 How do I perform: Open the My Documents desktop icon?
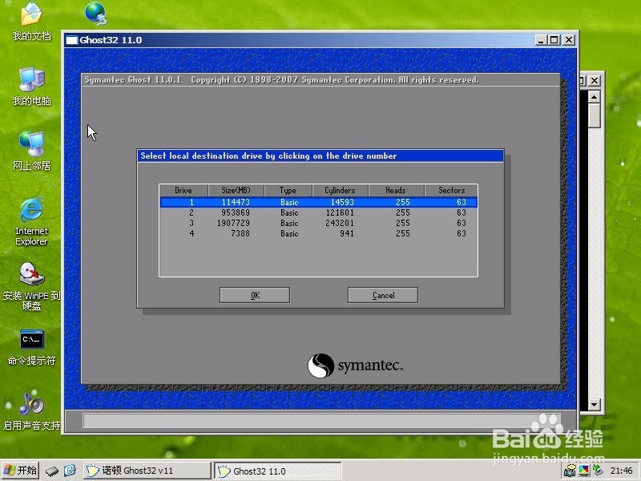point(31,21)
